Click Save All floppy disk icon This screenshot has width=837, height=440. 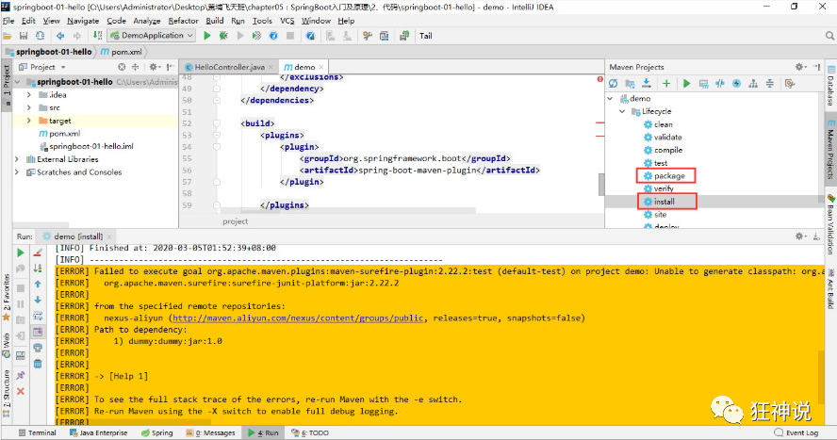point(24,36)
